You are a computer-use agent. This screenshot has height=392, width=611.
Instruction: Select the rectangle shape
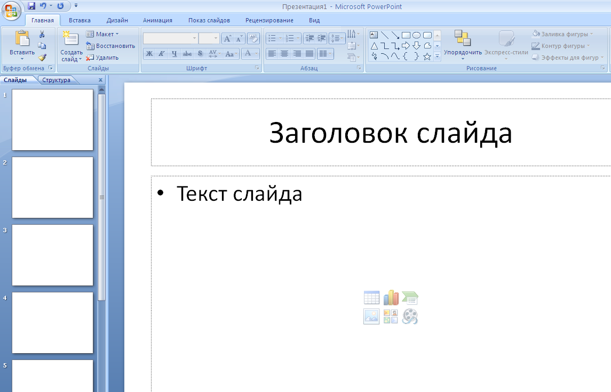(406, 35)
